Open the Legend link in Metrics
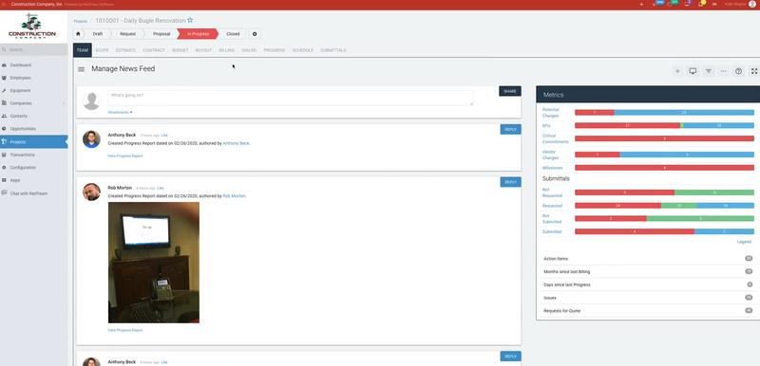 pyautogui.click(x=744, y=242)
